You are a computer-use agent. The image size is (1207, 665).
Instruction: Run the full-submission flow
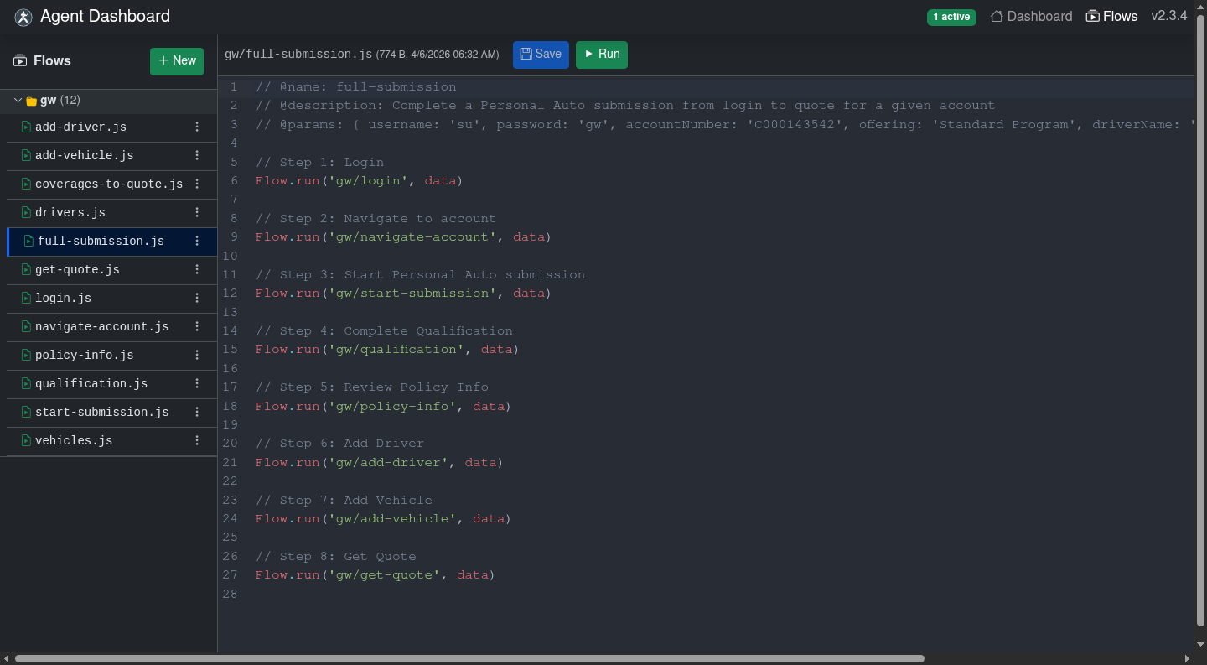coord(601,54)
